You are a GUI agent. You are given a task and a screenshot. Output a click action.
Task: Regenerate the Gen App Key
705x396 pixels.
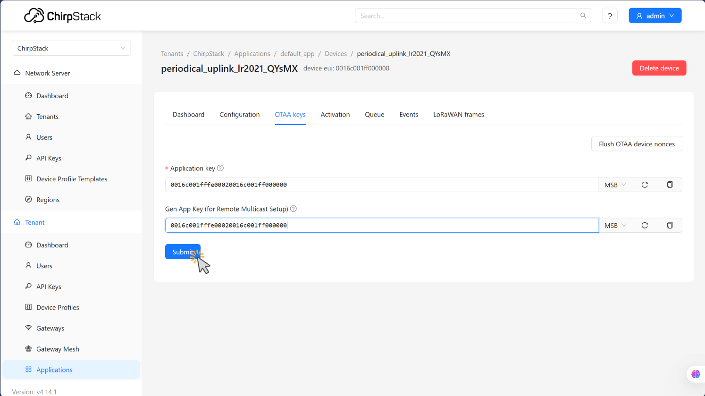tap(645, 225)
